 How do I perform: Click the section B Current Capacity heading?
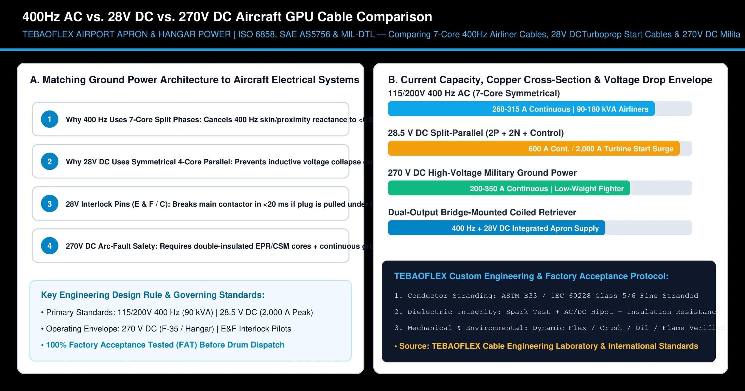click(x=550, y=80)
